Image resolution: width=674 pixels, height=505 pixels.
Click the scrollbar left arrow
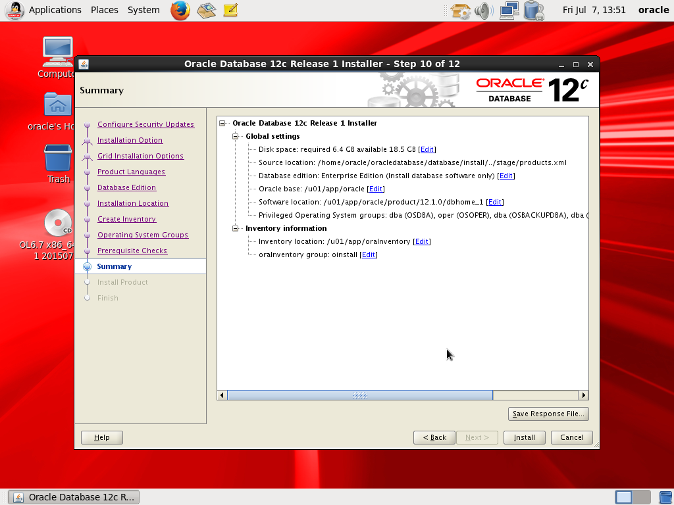pyautogui.click(x=222, y=395)
